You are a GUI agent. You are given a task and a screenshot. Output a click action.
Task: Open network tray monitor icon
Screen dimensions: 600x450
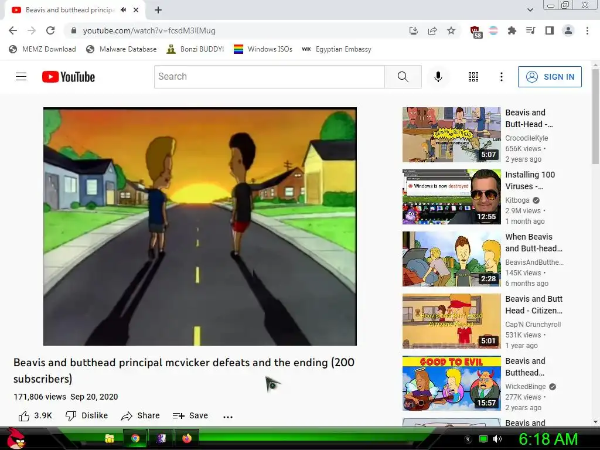[483, 439]
